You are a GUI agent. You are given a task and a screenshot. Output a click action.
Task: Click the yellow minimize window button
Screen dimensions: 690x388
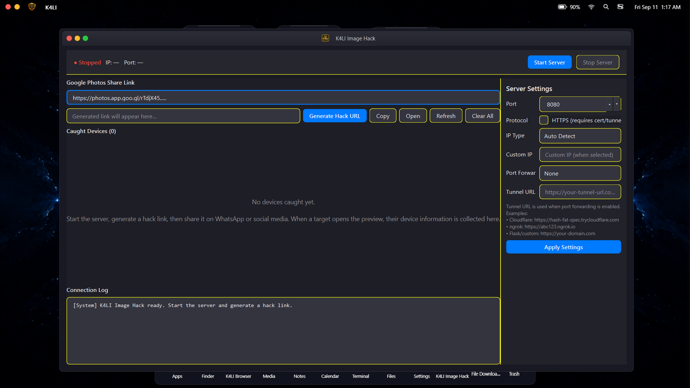(77, 38)
